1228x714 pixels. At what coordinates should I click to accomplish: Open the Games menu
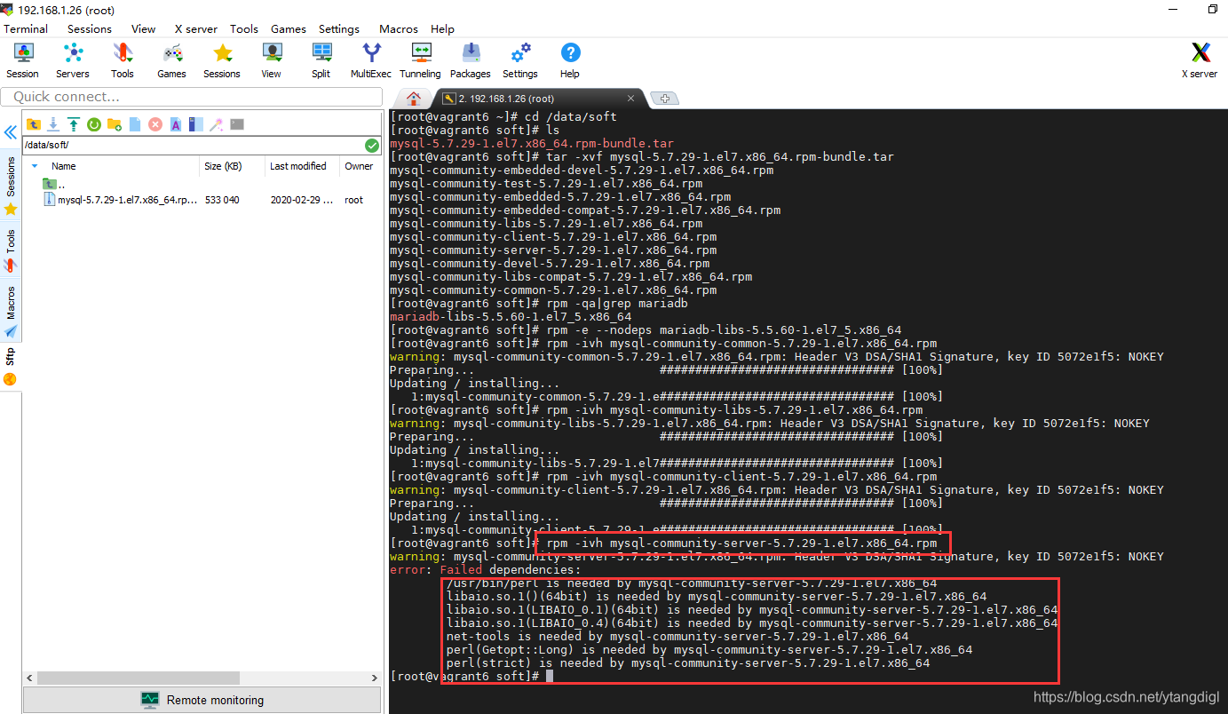click(289, 28)
